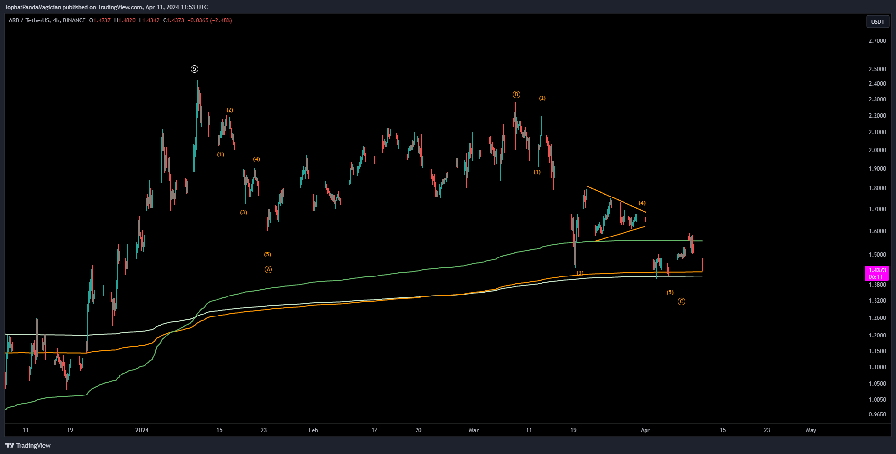Click the 1.0500 price axis label
Viewport: 896px width, 454px height.
pyautogui.click(x=877, y=384)
